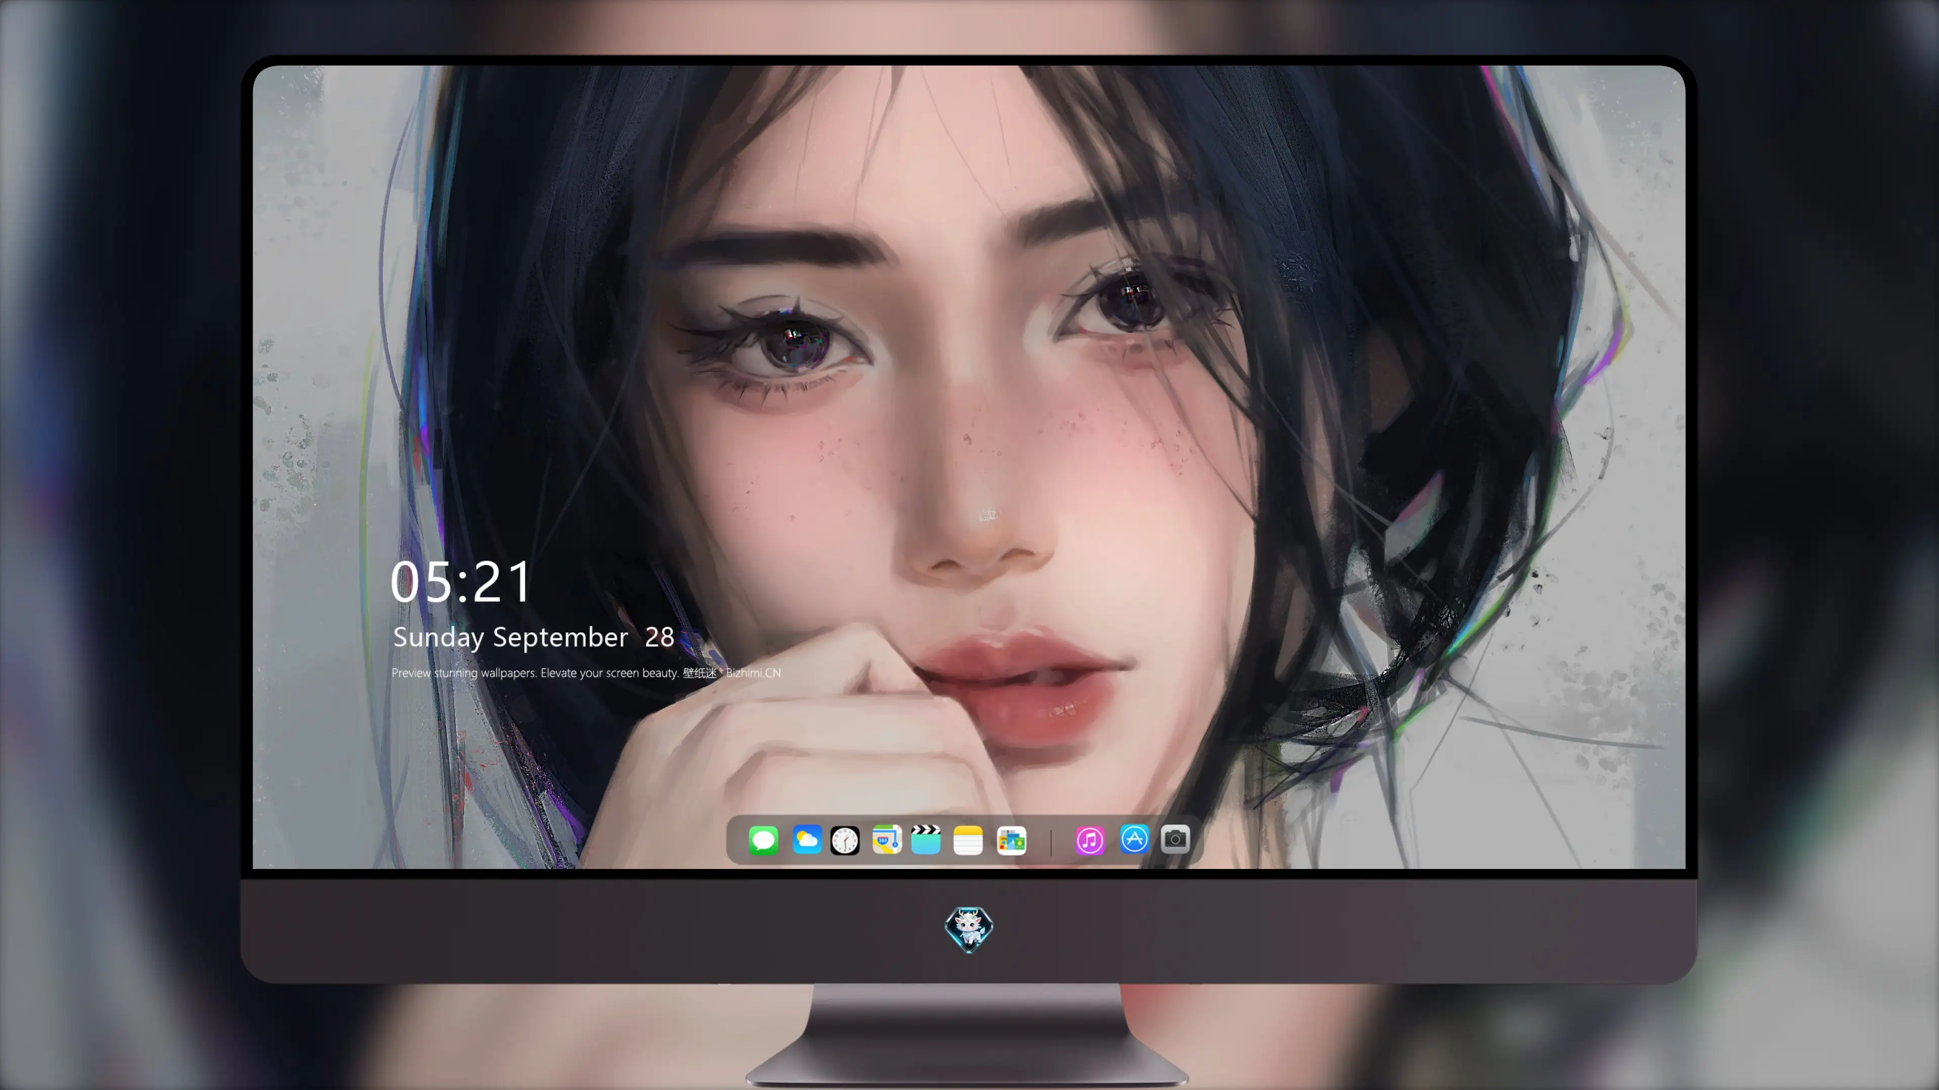Screen dimensions: 1939x1090
Task: Click the 05:21 clock display
Action: click(461, 581)
